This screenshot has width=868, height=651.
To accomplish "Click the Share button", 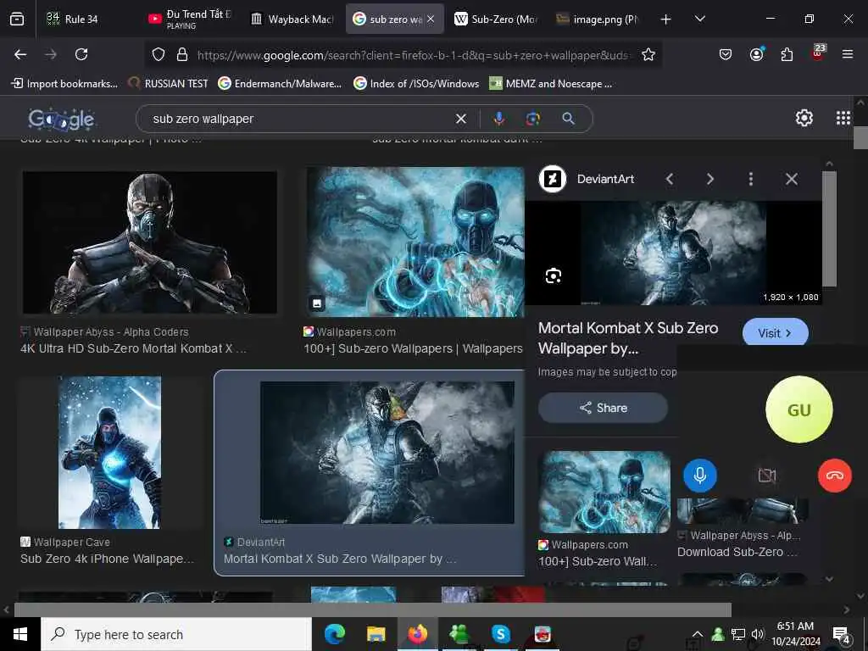I will (603, 408).
